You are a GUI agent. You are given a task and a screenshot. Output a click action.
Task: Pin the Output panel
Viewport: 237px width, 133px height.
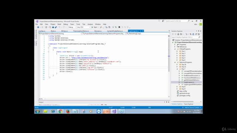(167, 102)
